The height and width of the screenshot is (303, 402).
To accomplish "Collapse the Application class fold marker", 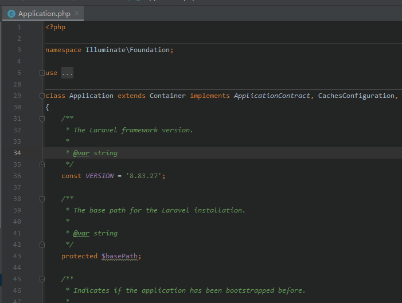I will (42, 96).
